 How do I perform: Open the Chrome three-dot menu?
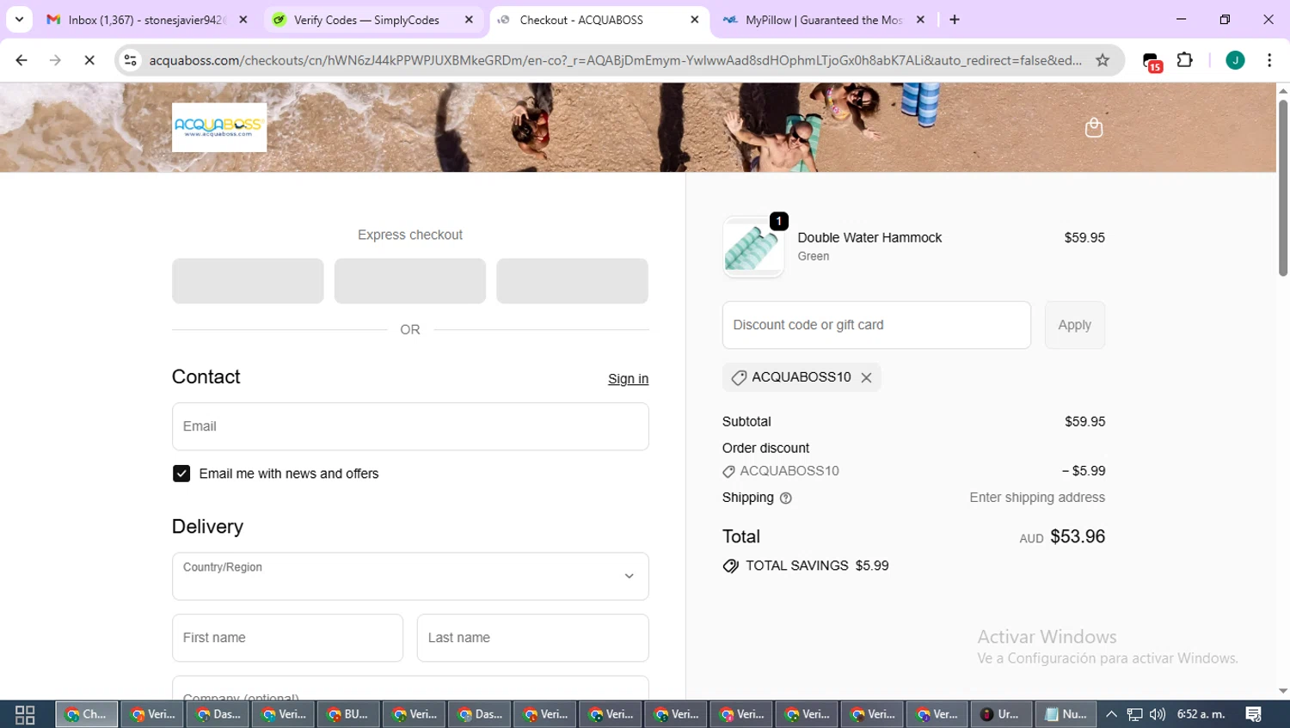(1269, 60)
